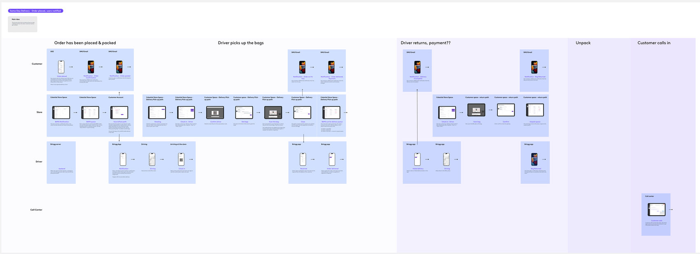Select the 'Customer calls' caption
The width and height of the screenshot is (700, 254).
tap(656, 221)
